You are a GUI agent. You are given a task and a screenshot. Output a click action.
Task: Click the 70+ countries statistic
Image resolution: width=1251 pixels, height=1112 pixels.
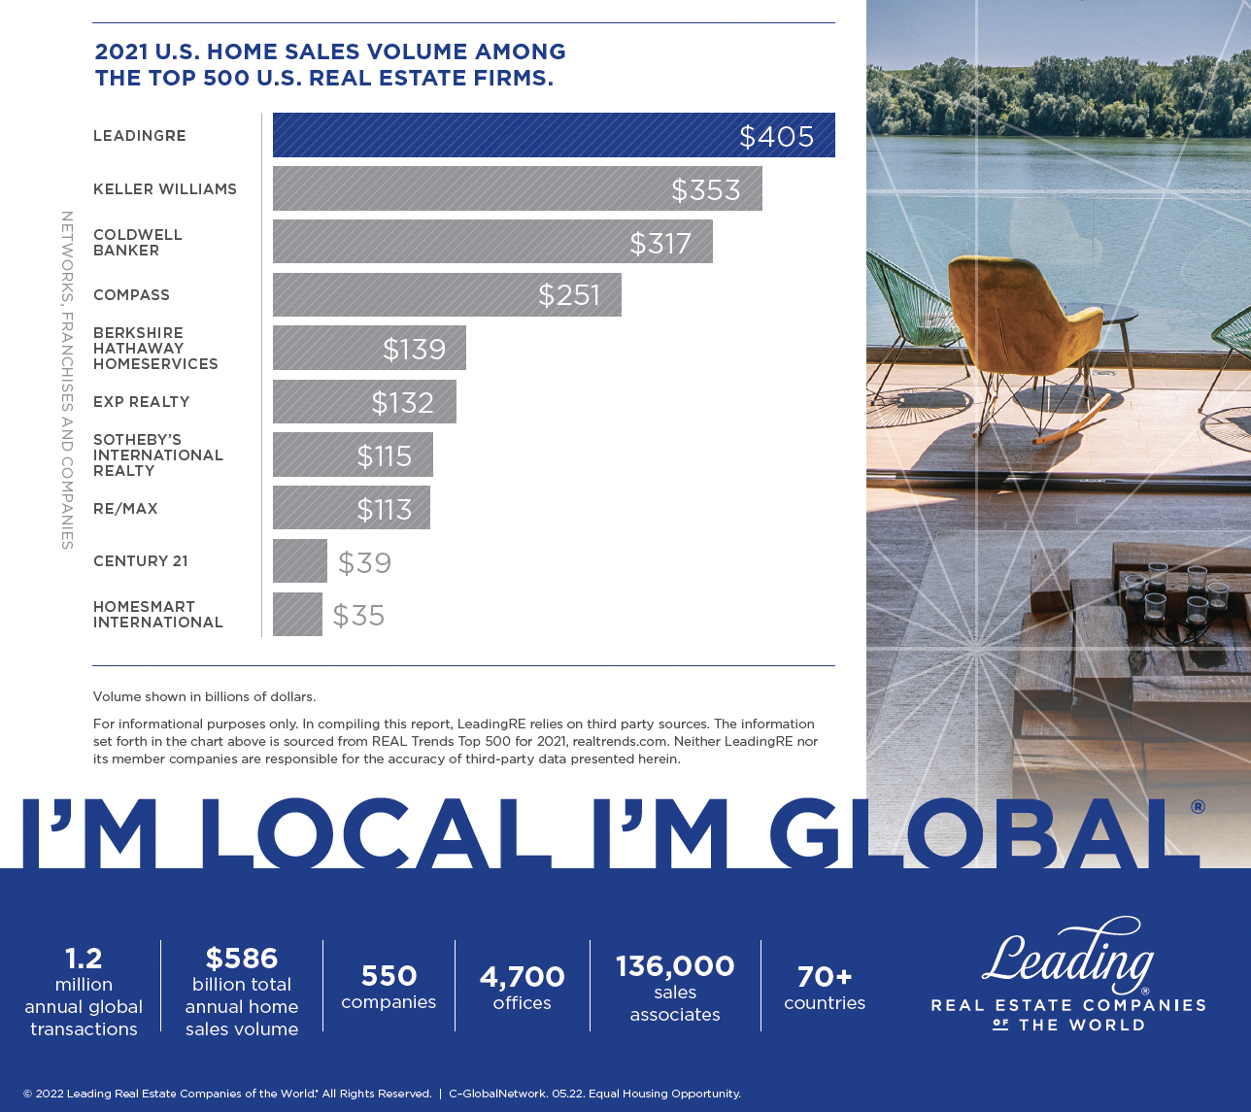pos(824,988)
